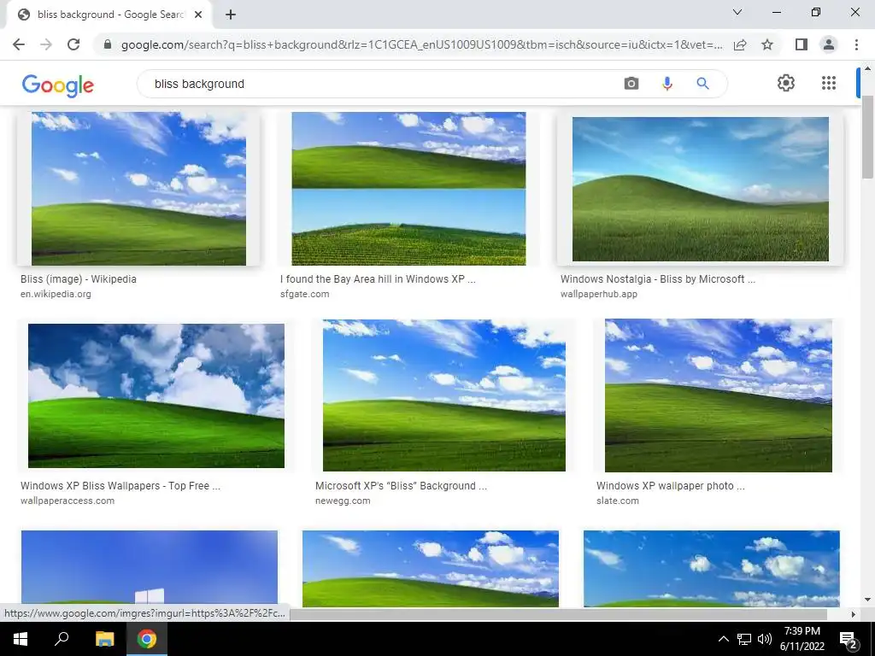Open the middle image of the third row
Image resolution: width=875 pixels, height=656 pixels.
click(431, 568)
